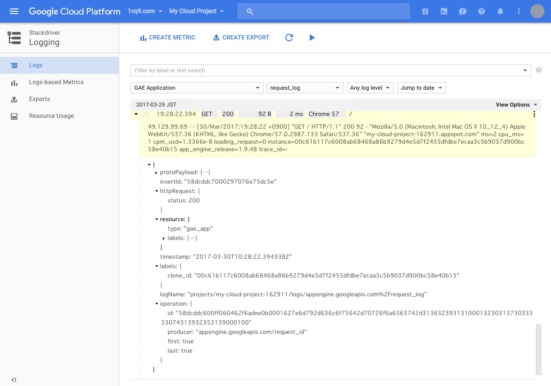Viewport: 551px width, 386px height.
Task: Open the Any log level dropdown
Action: pos(370,88)
